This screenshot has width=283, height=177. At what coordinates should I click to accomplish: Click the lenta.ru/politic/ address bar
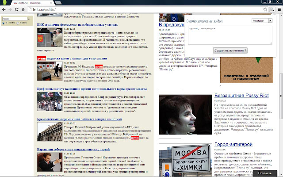pos(146,9)
